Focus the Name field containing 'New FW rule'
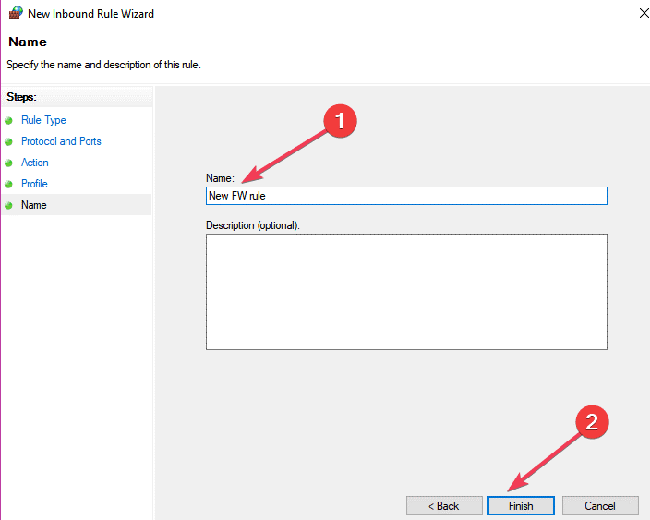This screenshot has width=650, height=520. (x=406, y=196)
